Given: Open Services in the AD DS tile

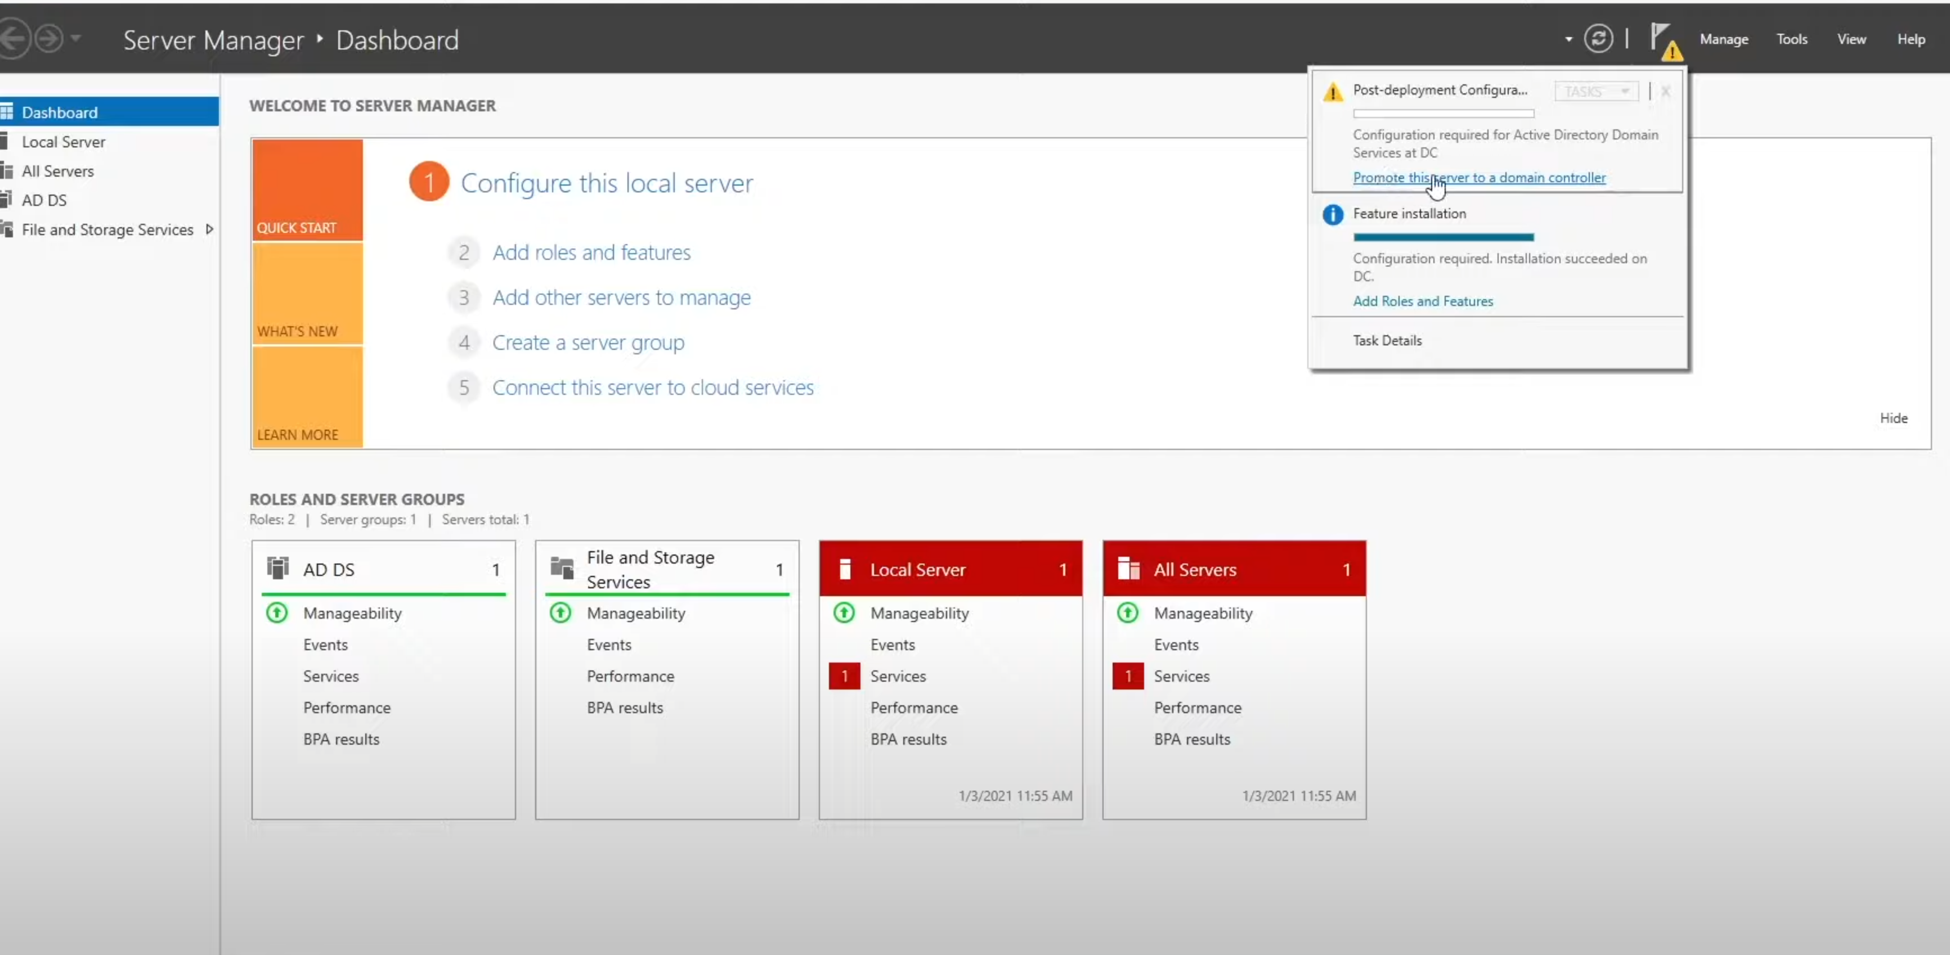Looking at the screenshot, I should (x=331, y=677).
